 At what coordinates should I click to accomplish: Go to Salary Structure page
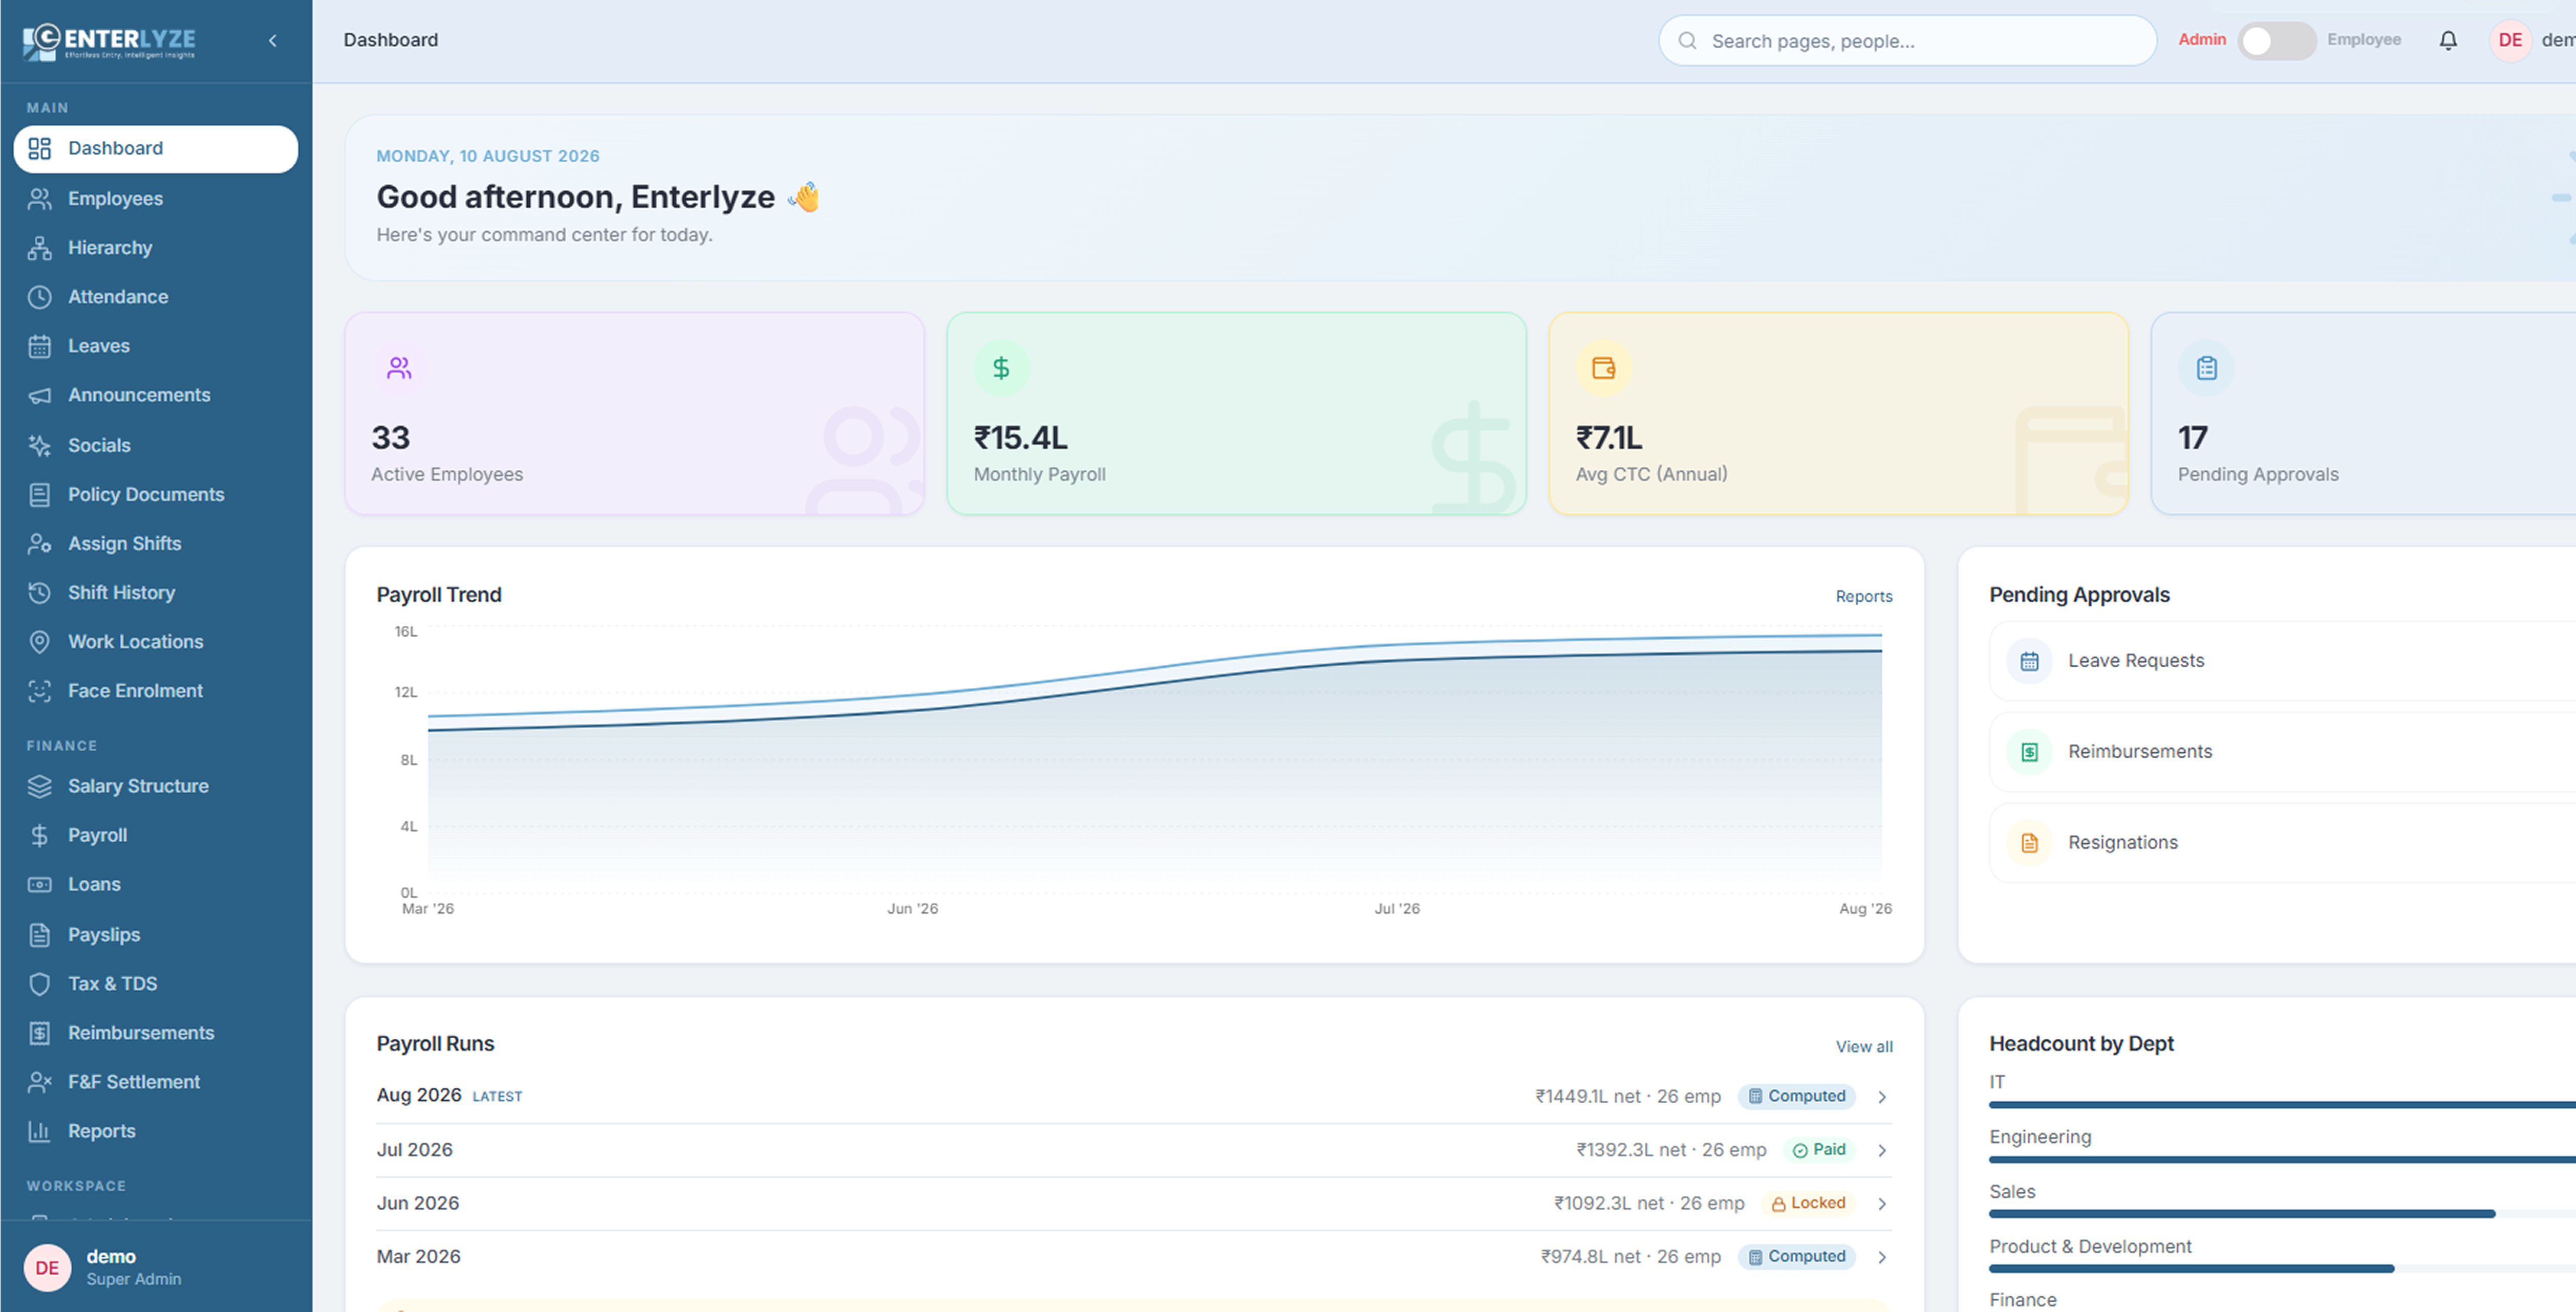[x=155, y=786]
